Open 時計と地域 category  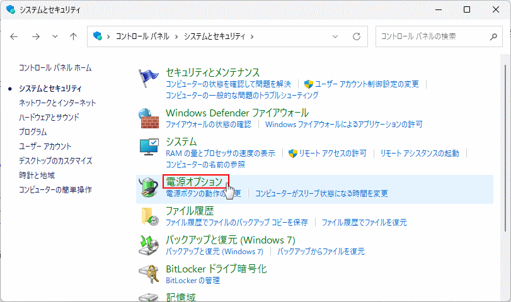(37, 175)
